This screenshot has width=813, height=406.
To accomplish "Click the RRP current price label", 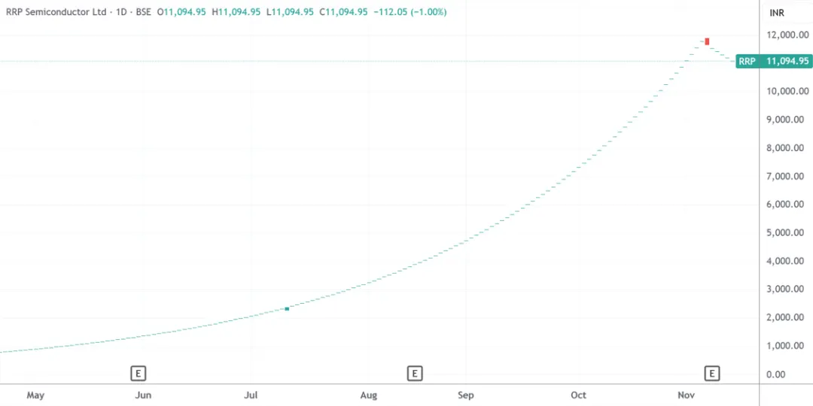I will pos(773,62).
